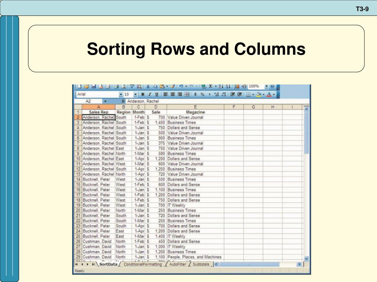This screenshot has height=282, width=377.
Task: Click the People, Places, and Machines cell
Action: coord(195,257)
